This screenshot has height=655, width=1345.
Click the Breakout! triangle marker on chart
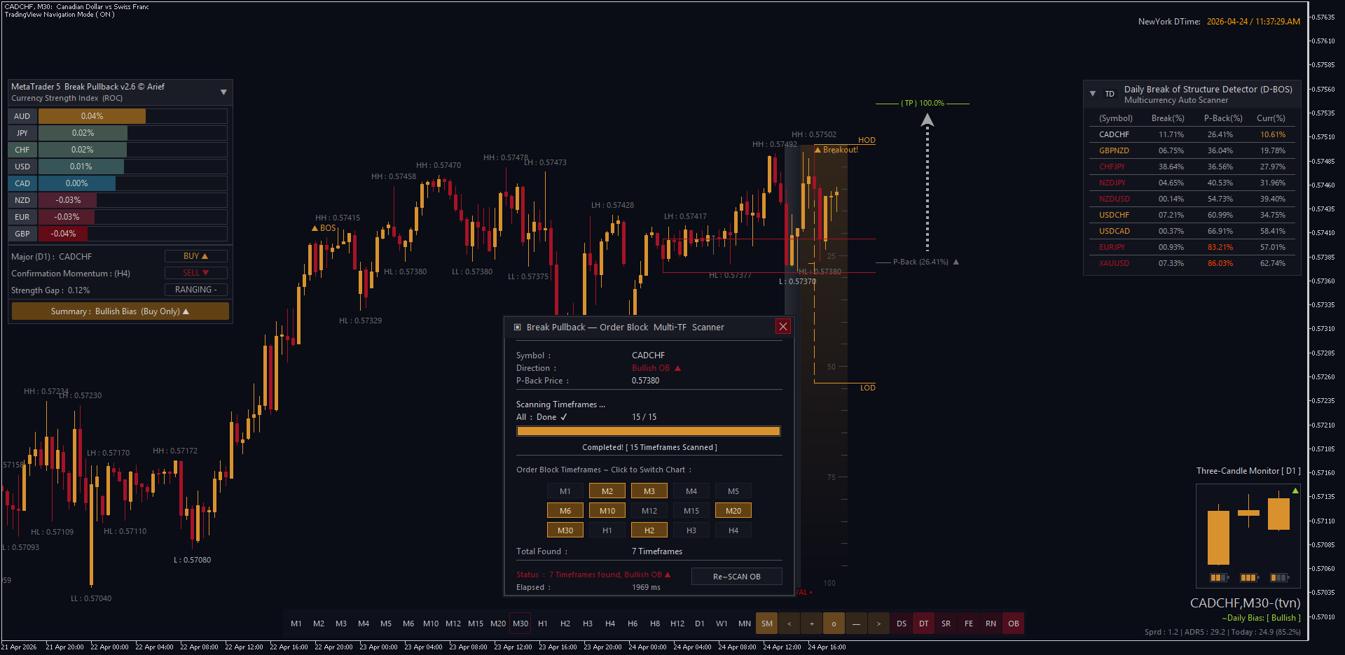pos(818,150)
